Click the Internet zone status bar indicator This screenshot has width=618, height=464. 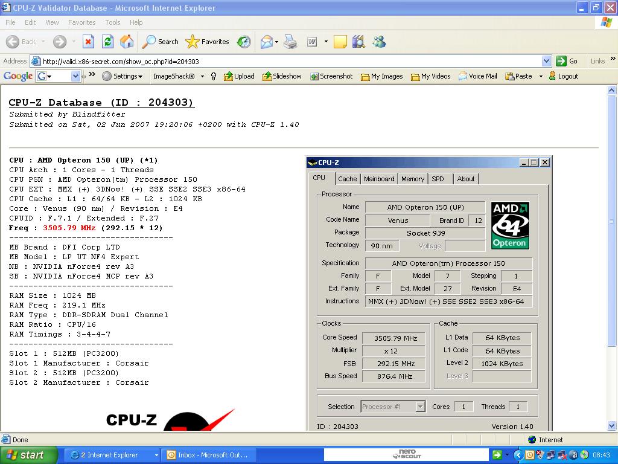[x=546, y=440]
